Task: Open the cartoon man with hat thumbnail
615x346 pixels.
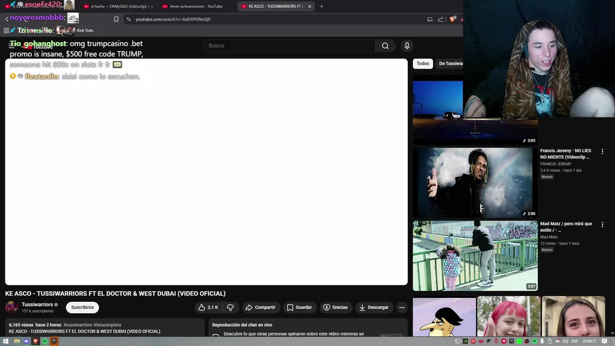Action: pos(444,317)
